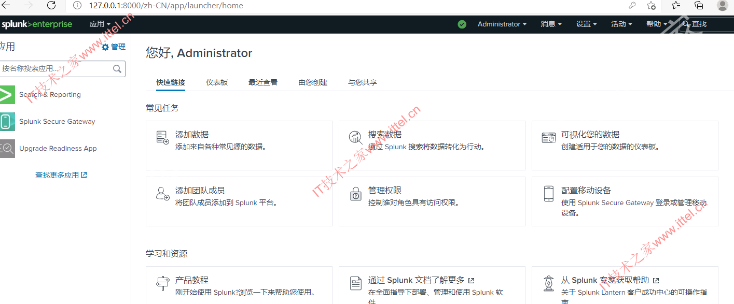This screenshot has height=304, width=734.
Task: Click the password key icon in address bar
Action: pyautogui.click(x=632, y=6)
